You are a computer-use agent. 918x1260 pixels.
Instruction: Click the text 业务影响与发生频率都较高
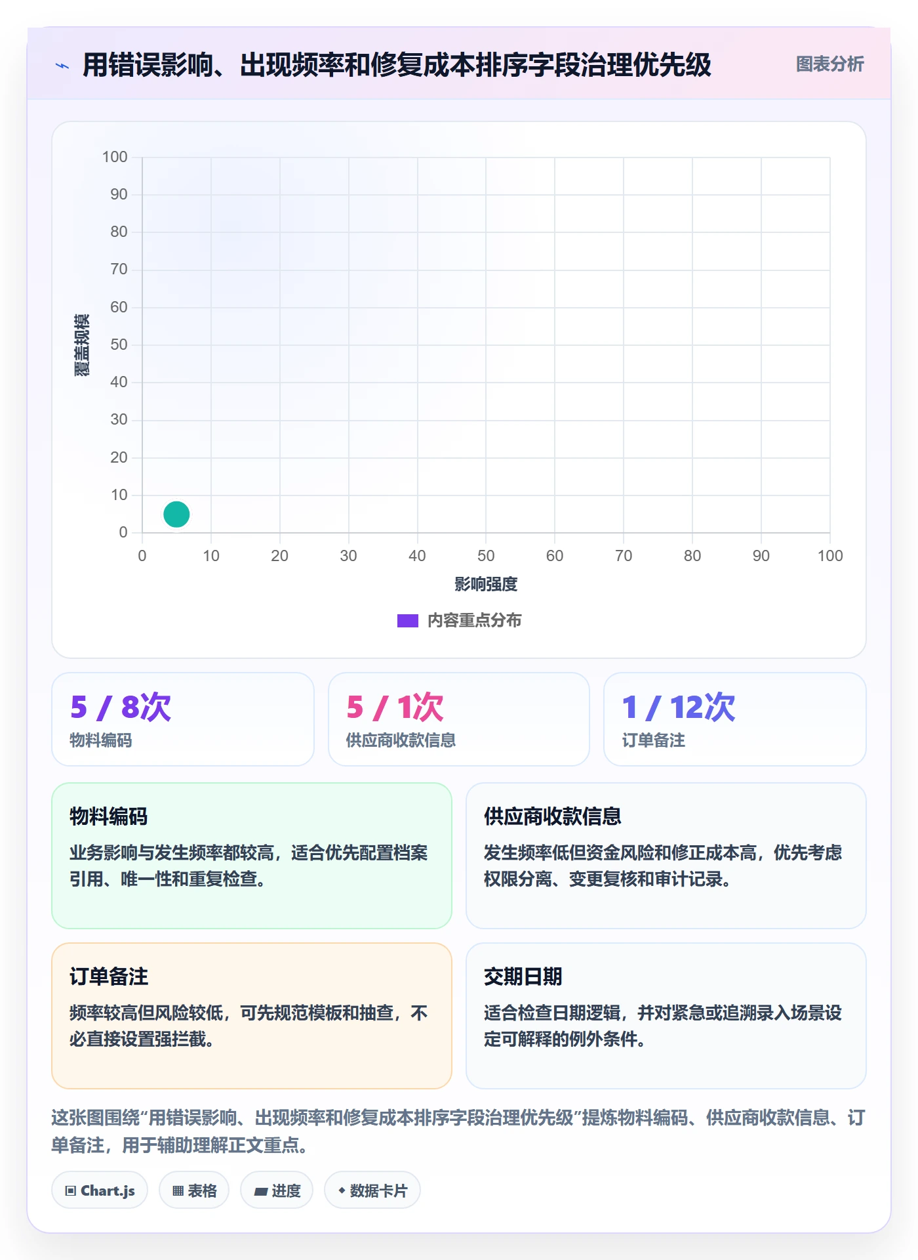[172, 852]
